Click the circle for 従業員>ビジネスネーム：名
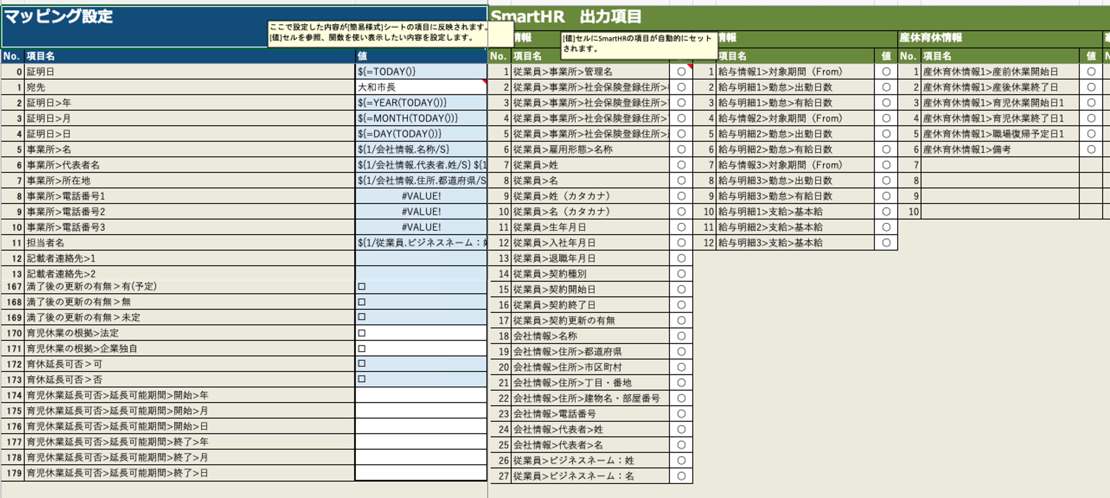This screenshot has width=1110, height=498. [x=681, y=476]
